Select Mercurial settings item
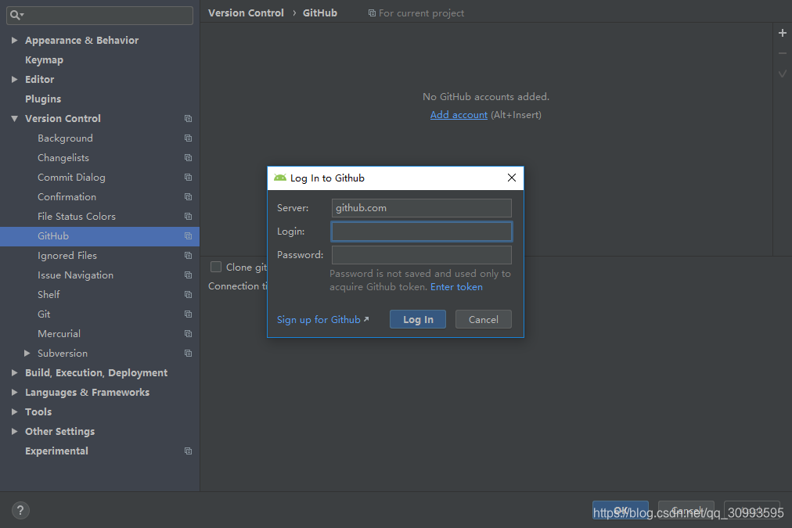Image resolution: width=792 pixels, height=528 pixels. (59, 334)
